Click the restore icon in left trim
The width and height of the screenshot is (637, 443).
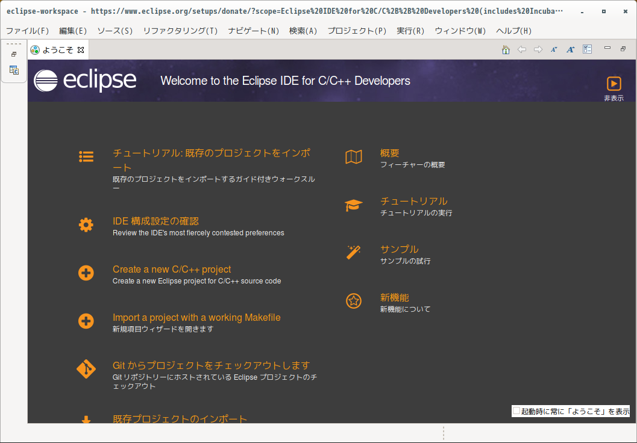pos(14,54)
